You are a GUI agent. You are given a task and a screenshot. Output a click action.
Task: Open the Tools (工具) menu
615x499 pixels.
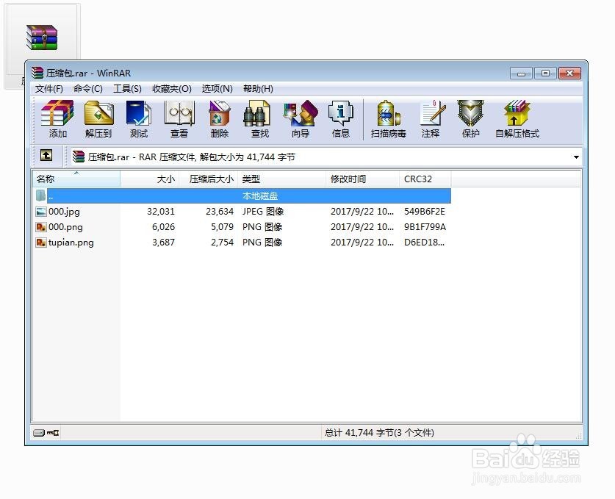(x=127, y=89)
